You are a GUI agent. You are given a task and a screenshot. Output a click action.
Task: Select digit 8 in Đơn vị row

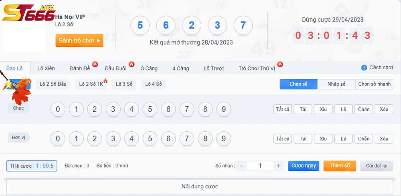[205, 138]
